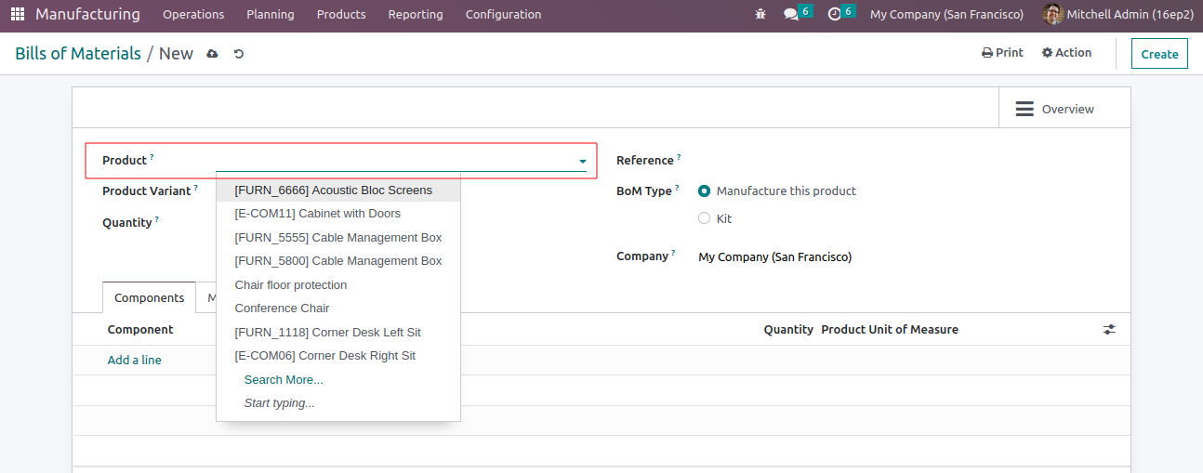Open the apps grid home menu
1203x473 pixels.
point(18,15)
